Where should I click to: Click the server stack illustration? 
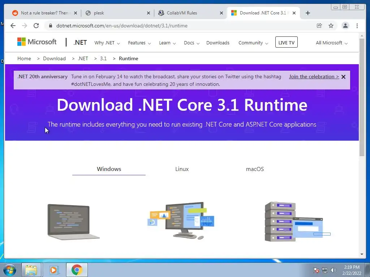[x=298, y=221]
